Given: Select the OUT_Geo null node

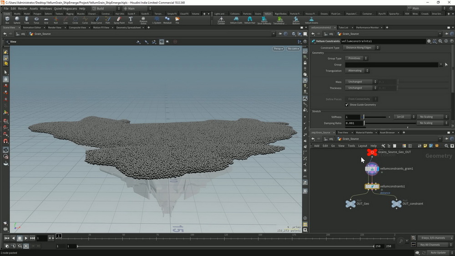Looking at the screenshot, I should tap(350, 204).
